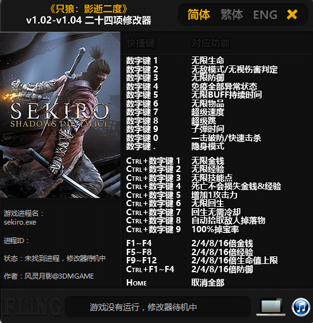Toggle 无限物品 option
Screen dimensions: 313x323
[x=208, y=103]
